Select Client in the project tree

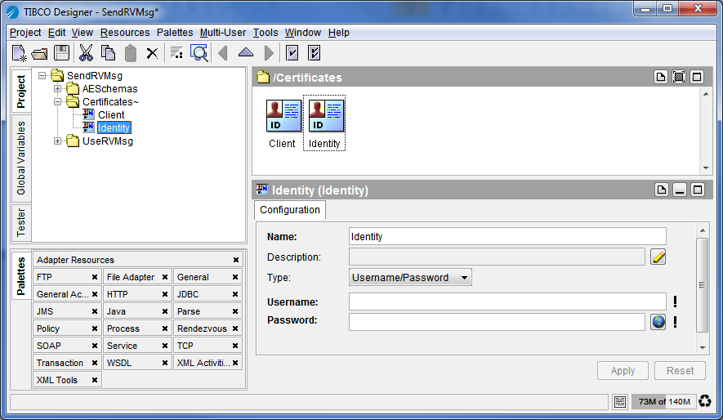[111, 114]
